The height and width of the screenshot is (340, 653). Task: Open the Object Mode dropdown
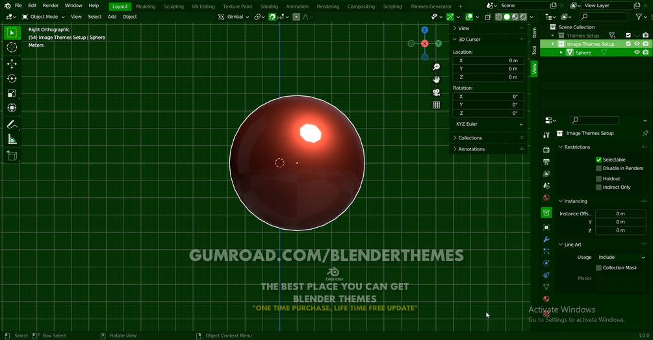44,17
